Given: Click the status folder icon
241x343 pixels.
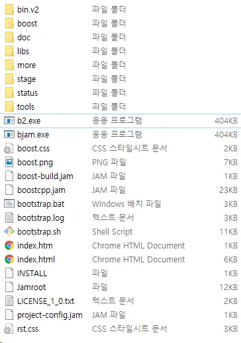Looking at the screenshot, I should [9, 93].
